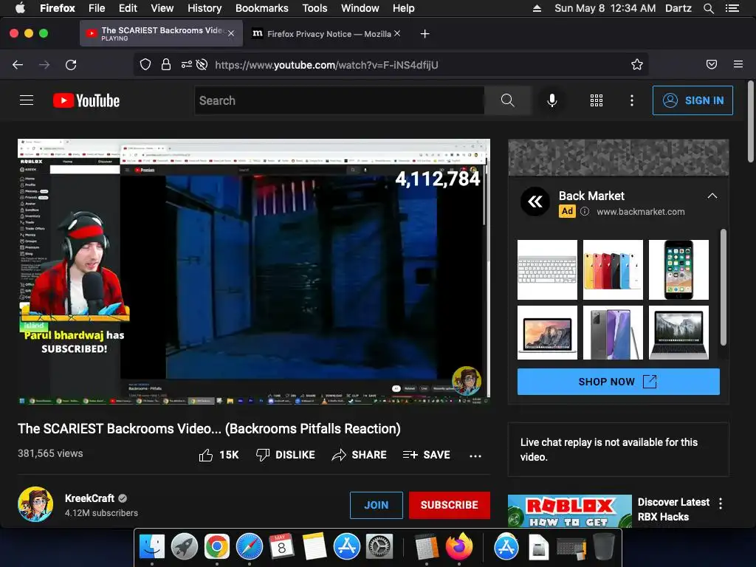Start voice search with microphone icon
756x567 pixels.
[552, 100]
